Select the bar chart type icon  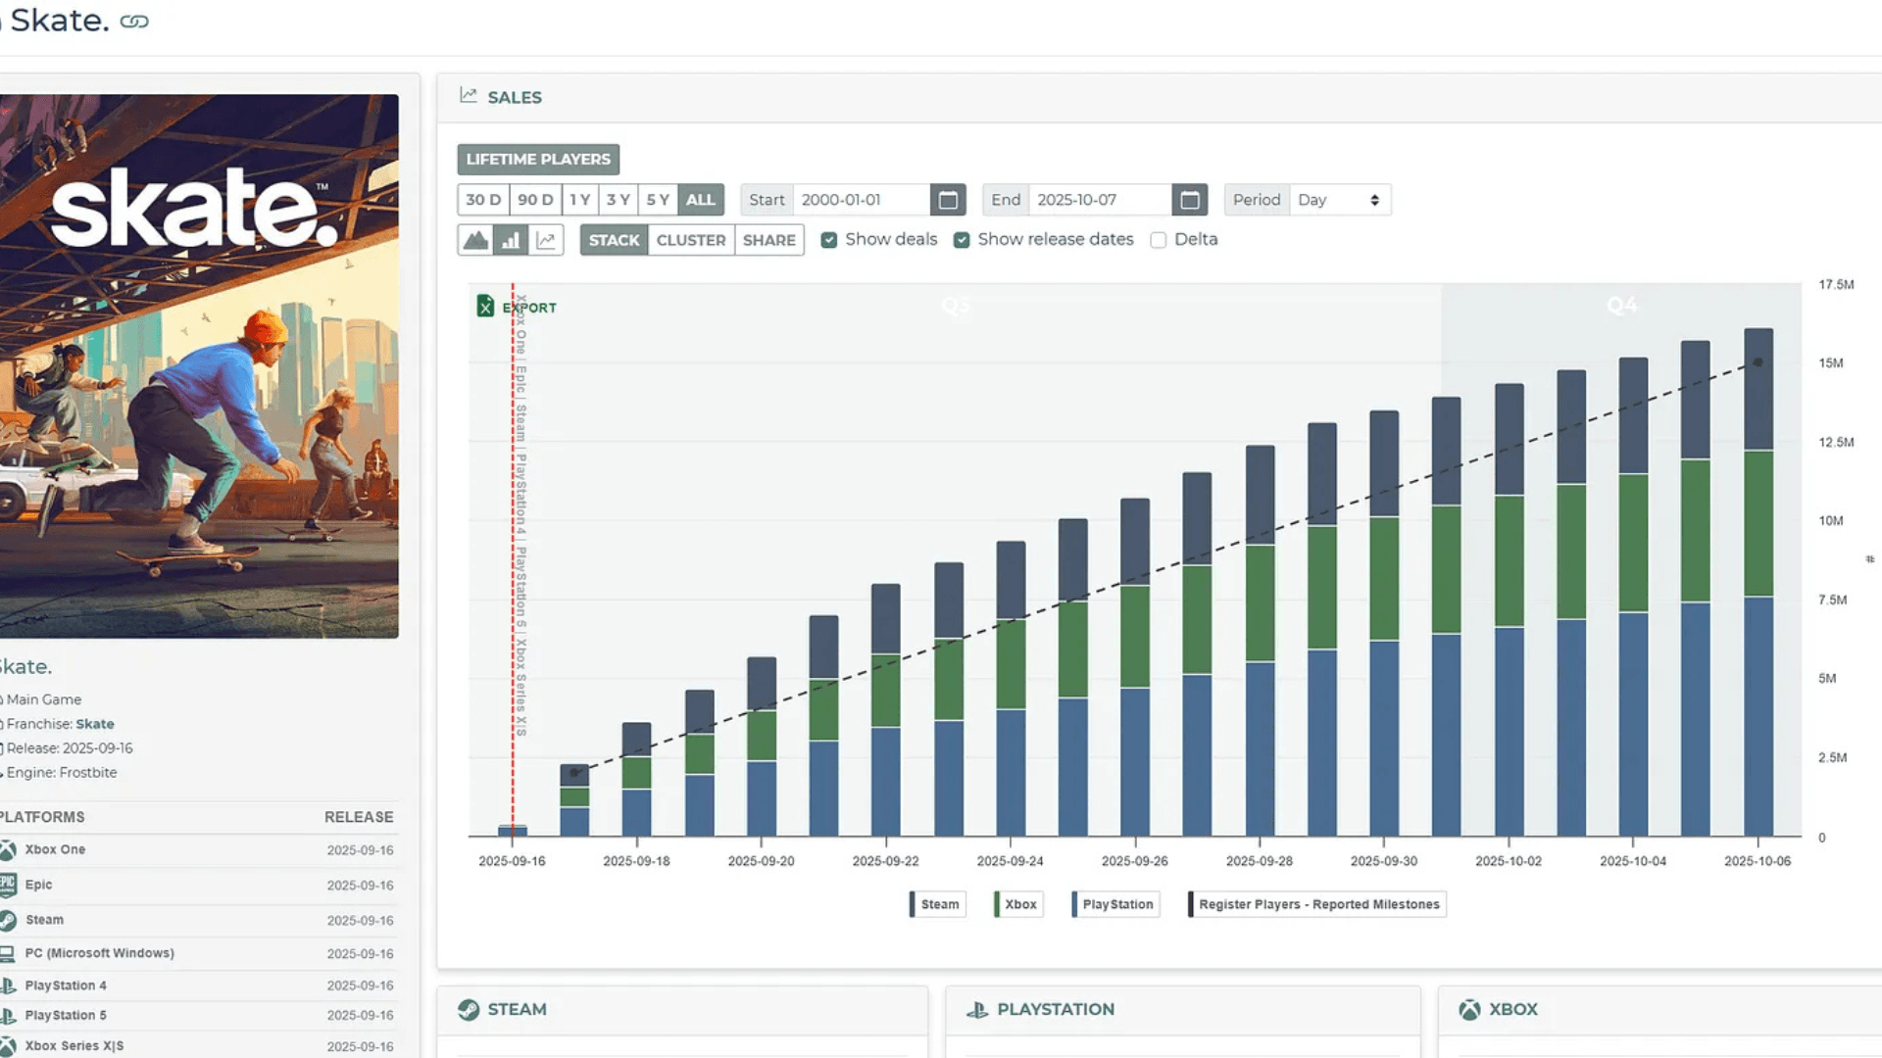[x=511, y=240]
